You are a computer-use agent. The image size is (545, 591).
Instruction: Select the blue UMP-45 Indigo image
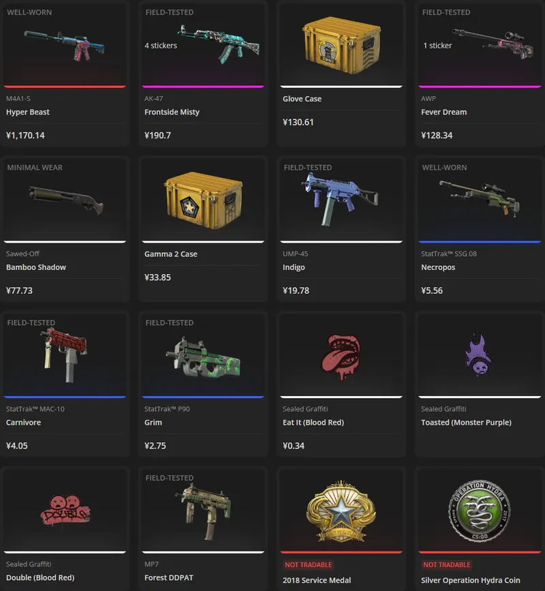[340, 198]
